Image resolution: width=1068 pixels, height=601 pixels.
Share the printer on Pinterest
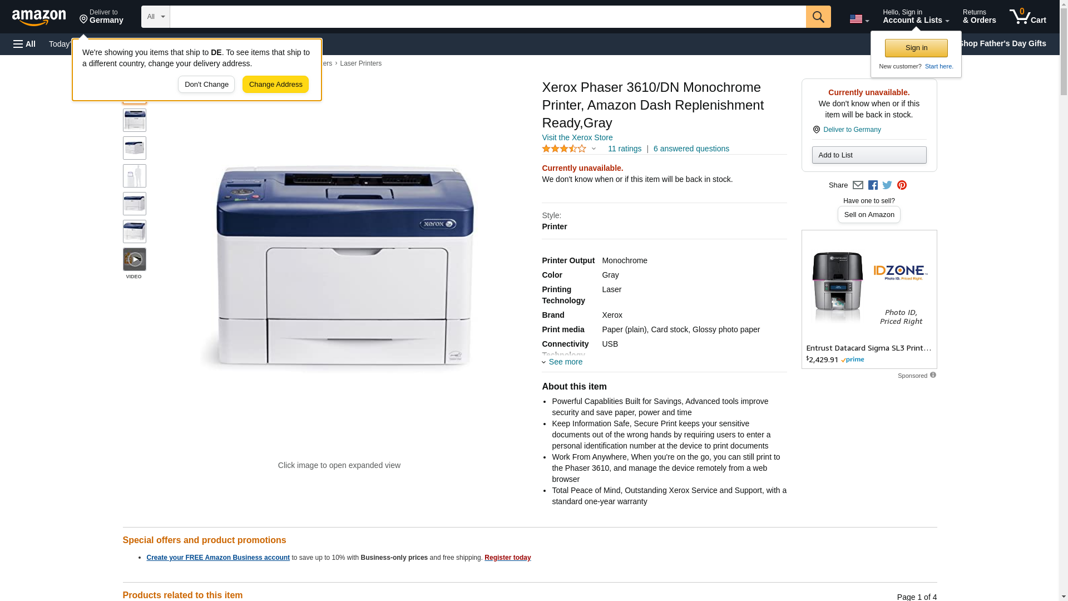pos(902,185)
